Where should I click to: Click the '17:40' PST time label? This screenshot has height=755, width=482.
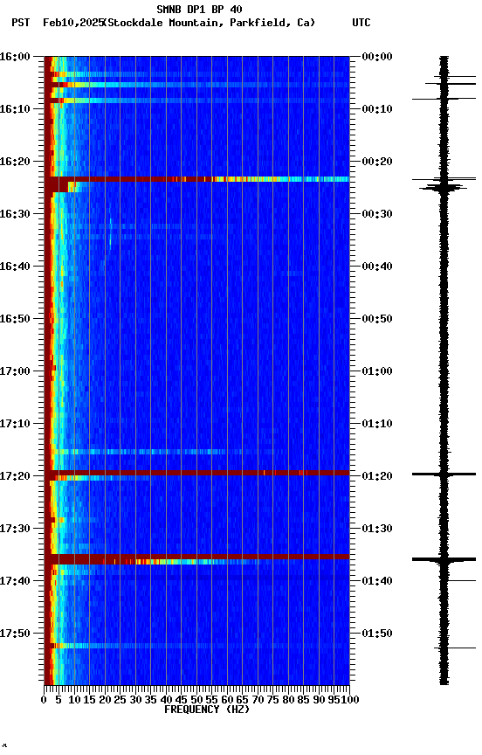pyautogui.click(x=15, y=581)
